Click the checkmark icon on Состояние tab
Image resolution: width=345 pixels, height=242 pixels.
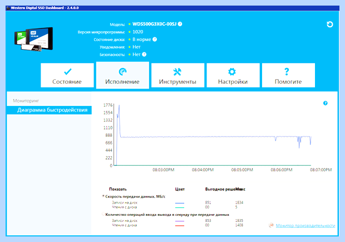click(67, 71)
